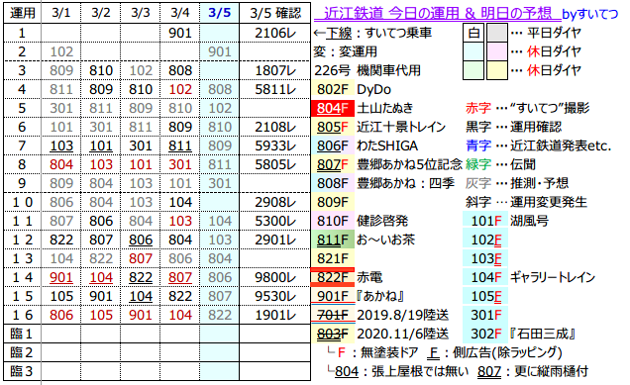Click the 807F legend cell
The width and height of the screenshot is (630, 385).
point(333,164)
